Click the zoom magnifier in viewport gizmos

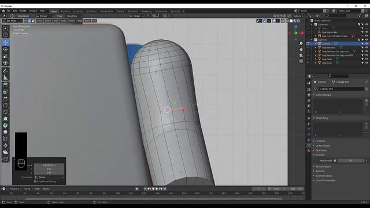pyautogui.click(x=301, y=44)
